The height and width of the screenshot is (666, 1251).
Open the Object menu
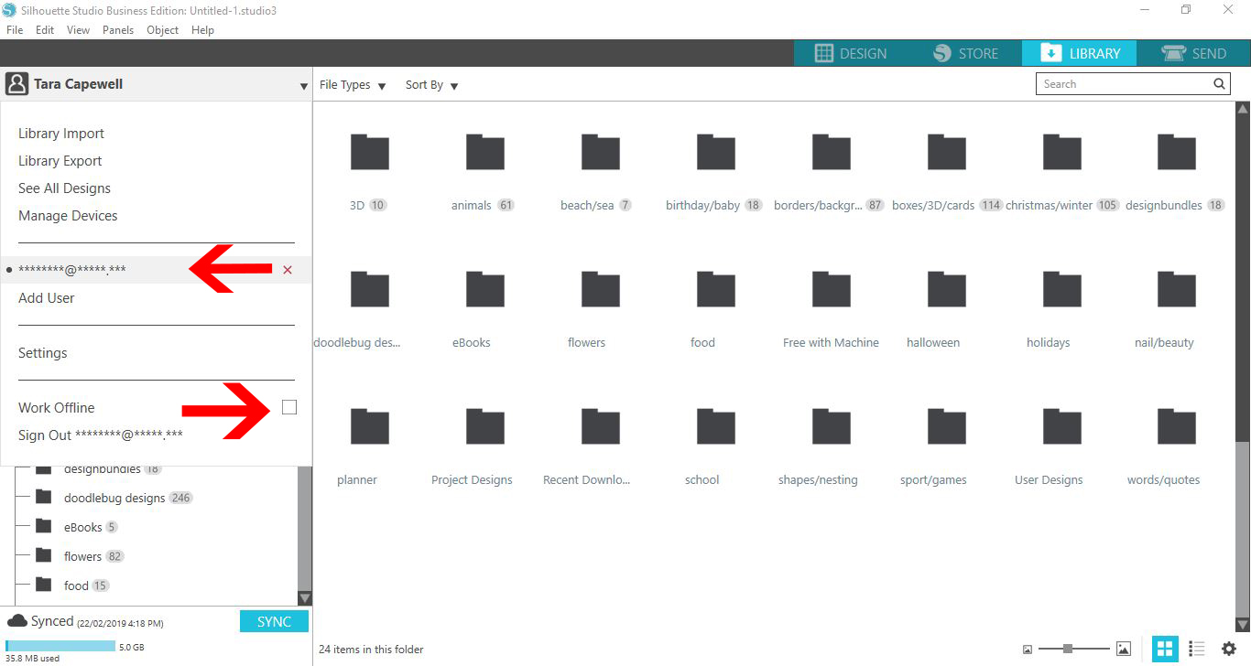[163, 30]
